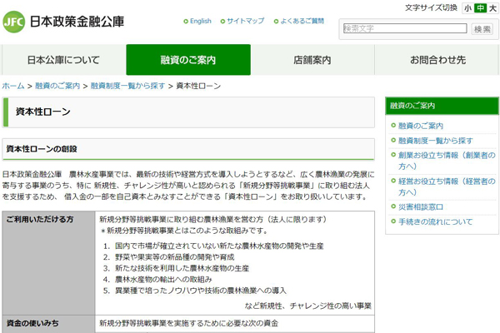500x333 pixels.
Task: Open サイトマップ link in header
Action: pyautogui.click(x=245, y=21)
